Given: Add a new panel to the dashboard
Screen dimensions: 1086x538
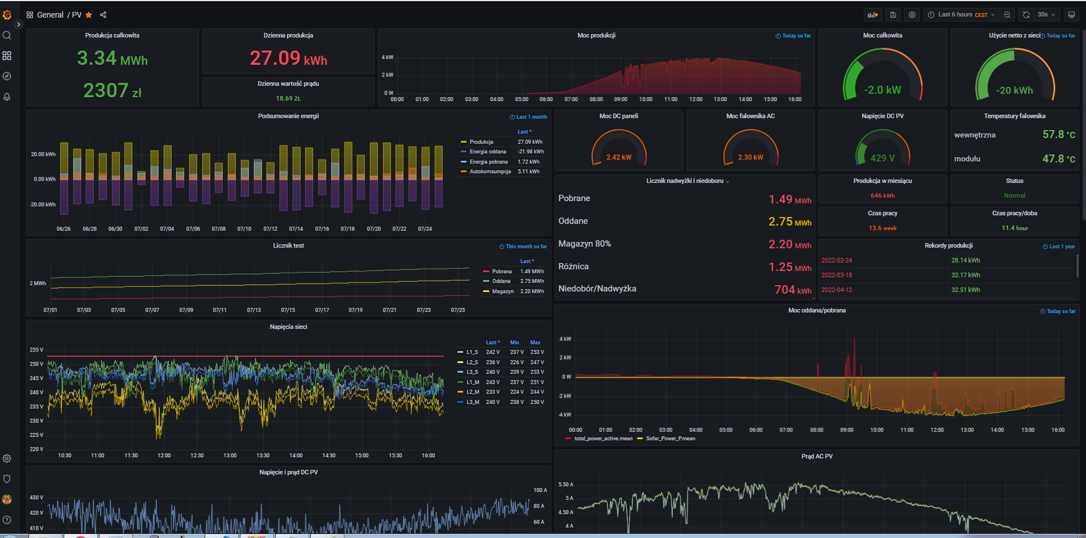Looking at the screenshot, I should click(x=872, y=14).
